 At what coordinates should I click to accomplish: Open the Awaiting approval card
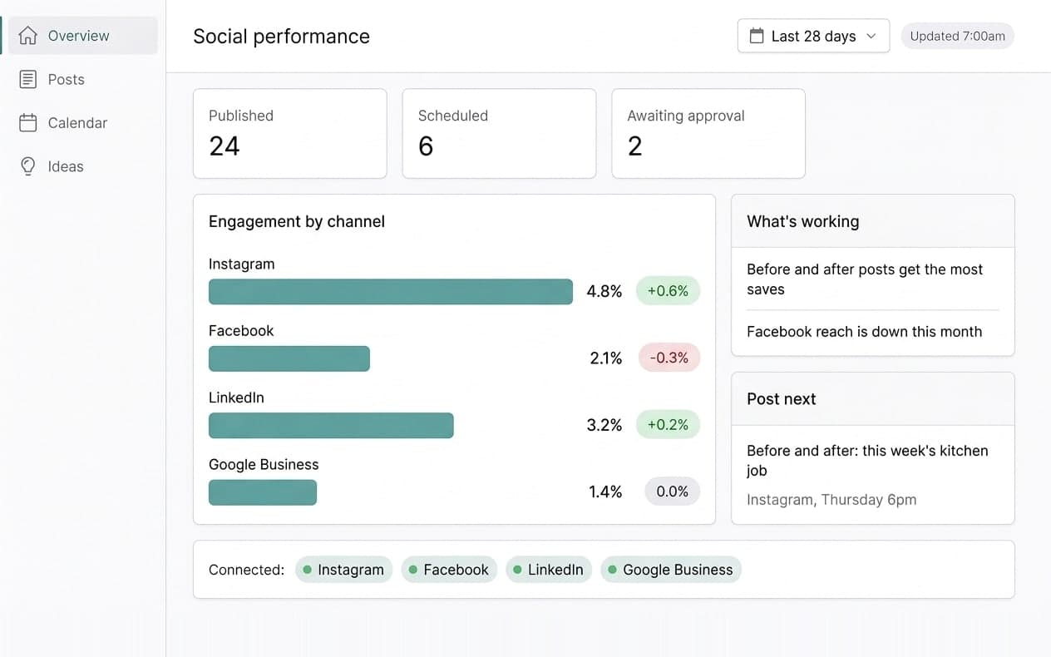tap(708, 133)
